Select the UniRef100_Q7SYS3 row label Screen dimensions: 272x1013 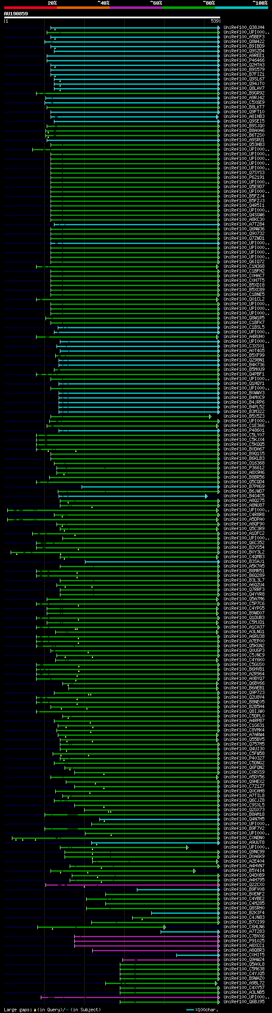[x=244, y=173]
